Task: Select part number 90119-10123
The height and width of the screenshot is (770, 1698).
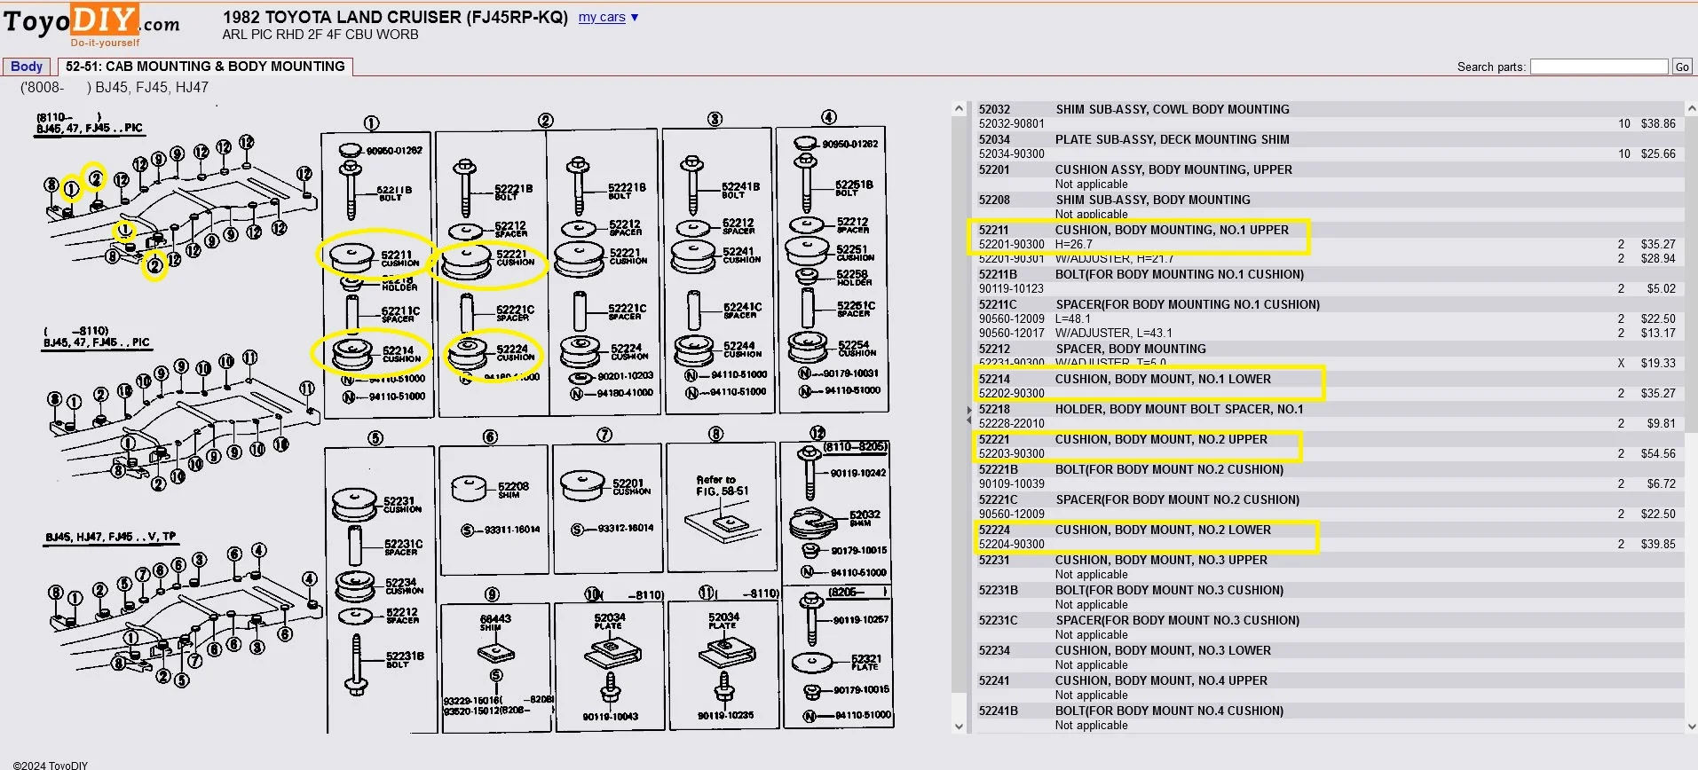Action: point(1011,289)
